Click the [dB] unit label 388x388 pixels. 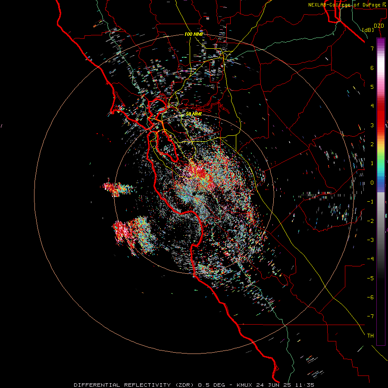(x=368, y=30)
